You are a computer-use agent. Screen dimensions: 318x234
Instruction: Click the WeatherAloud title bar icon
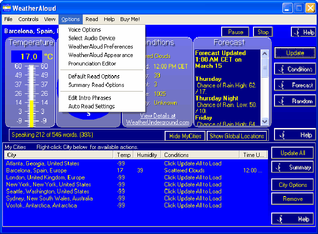[7, 8]
